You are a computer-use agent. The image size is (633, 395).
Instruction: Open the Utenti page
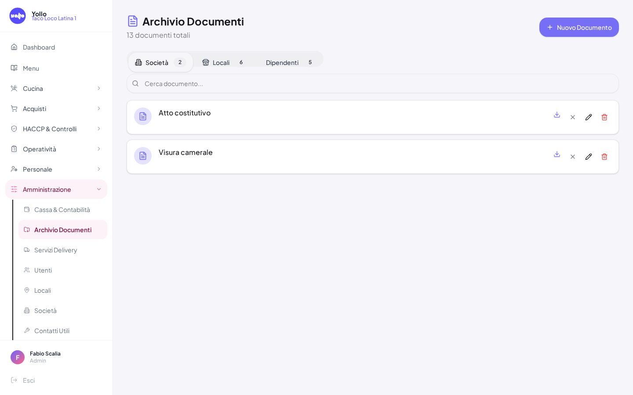tap(63, 270)
